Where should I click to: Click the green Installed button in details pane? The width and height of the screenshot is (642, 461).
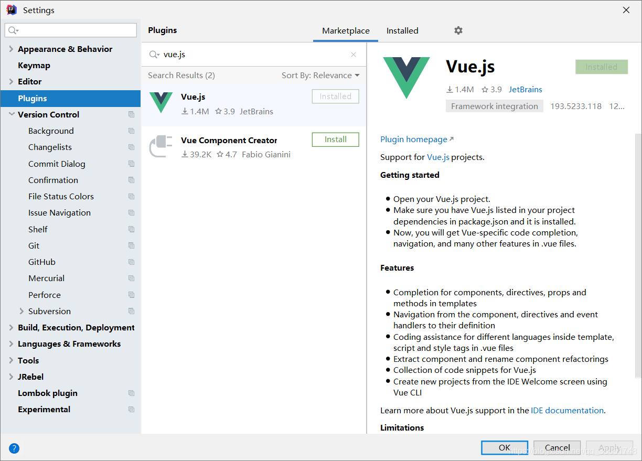[x=602, y=67]
